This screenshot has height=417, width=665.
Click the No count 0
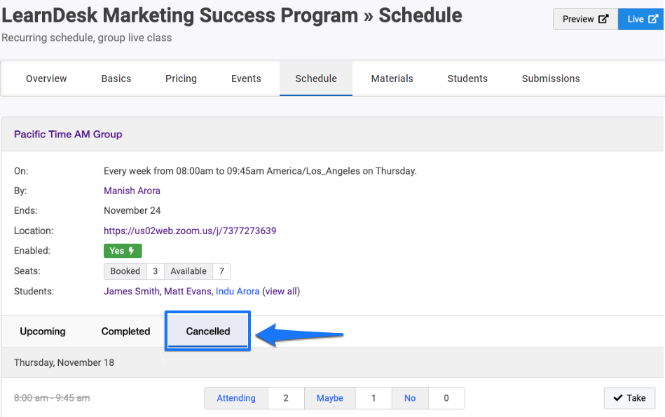(446, 398)
